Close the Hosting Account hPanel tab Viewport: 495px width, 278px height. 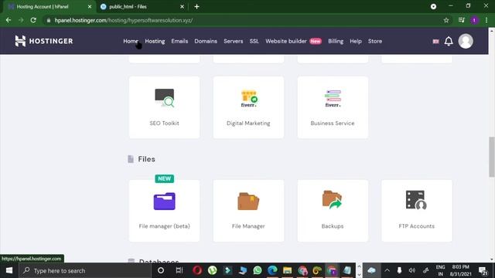(x=90, y=7)
